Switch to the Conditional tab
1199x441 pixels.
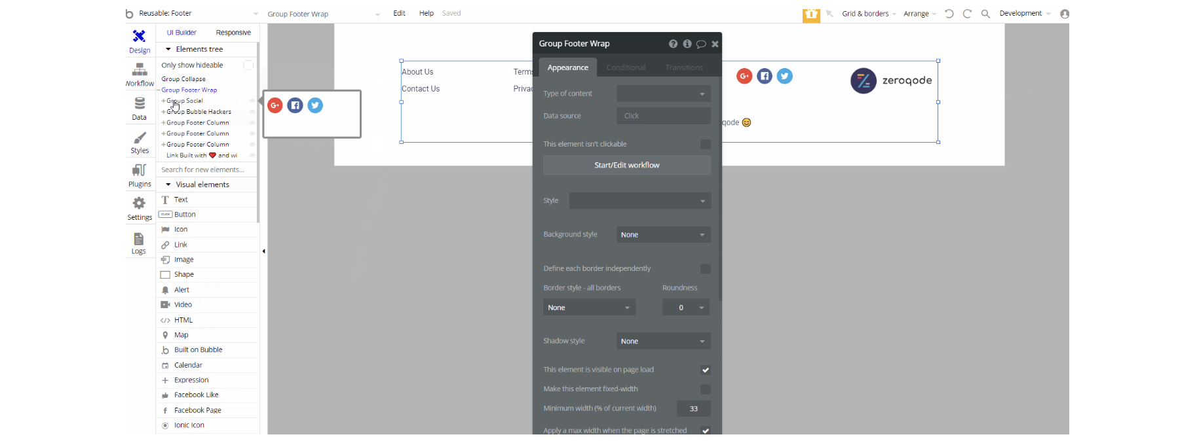(626, 67)
